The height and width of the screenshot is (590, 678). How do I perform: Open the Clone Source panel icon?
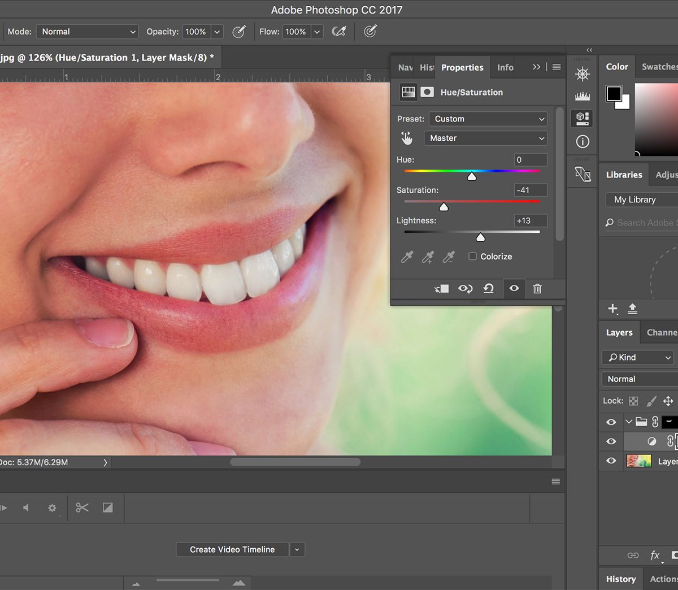tap(583, 174)
